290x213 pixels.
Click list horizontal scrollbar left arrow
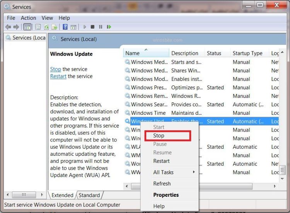pyautogui.click(x=127, y=186)
